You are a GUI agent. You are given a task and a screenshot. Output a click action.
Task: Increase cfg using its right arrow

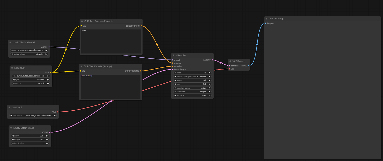pyautogui.click(x=209, y=84)
